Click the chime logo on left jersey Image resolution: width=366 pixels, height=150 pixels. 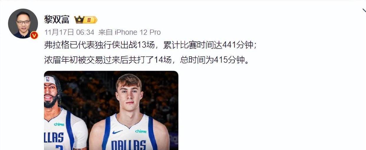(59, 124)
